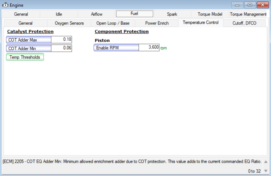Go to the Spark tab
Viewport: 271px width, 176px height.
[172, 14]
